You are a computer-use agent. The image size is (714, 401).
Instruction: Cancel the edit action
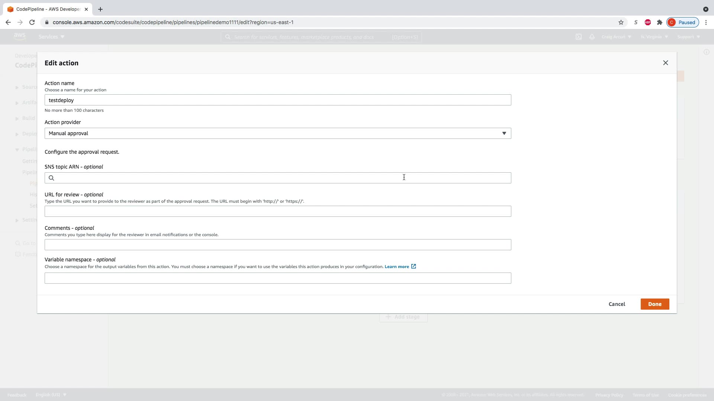point(617,304)
